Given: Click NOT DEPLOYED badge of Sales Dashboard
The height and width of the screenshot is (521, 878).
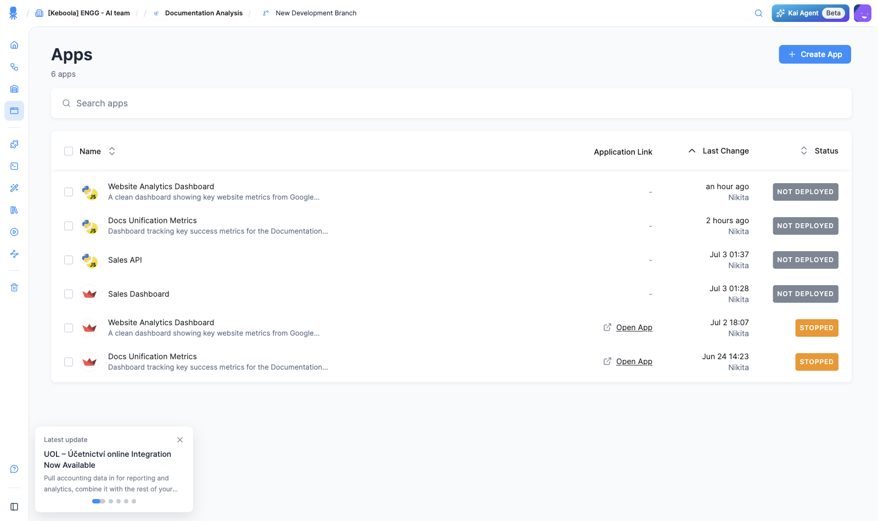Looking at the screenshot, I should (806, 294).
